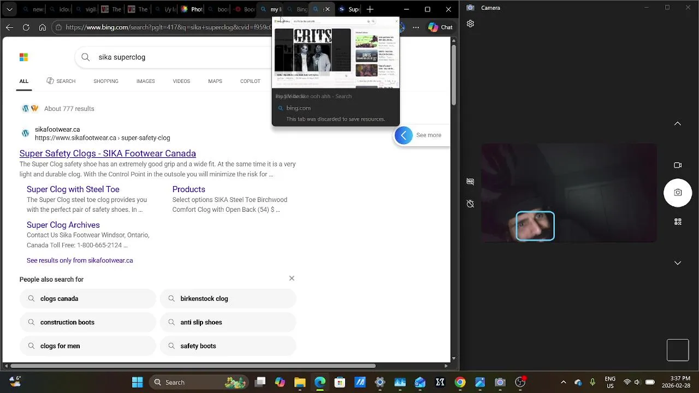Open ENG US language switcher
Viewport: 699px width, 393px height.
610,382
